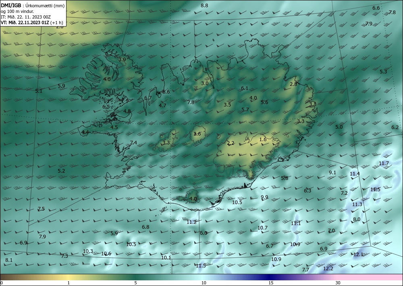This screenshot has width=403, height=286.
Task: Click the map value "3.5"
Action: (x=227, y=104)
